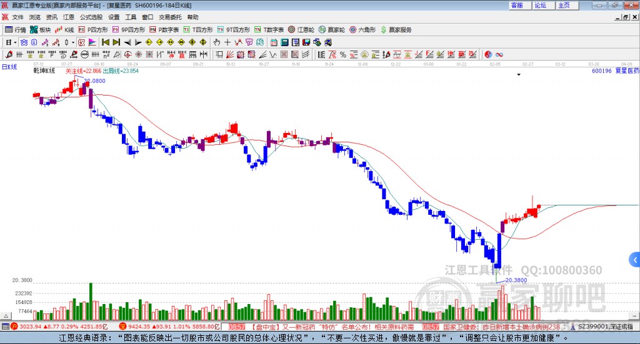The width and height of the screenshot is (640, 344).
Task: Click up-arrow button at volume panel left
Action: (x=6, y=316)
